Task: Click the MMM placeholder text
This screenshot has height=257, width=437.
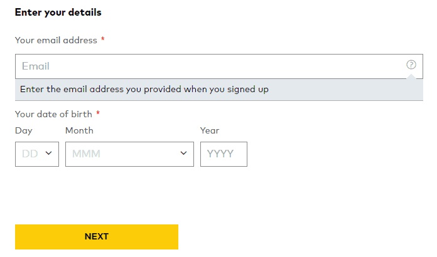Action: (86, 154)
